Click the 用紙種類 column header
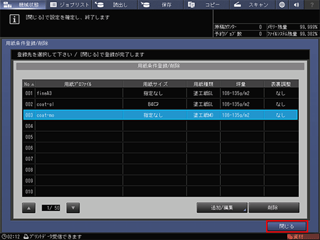 204,84
